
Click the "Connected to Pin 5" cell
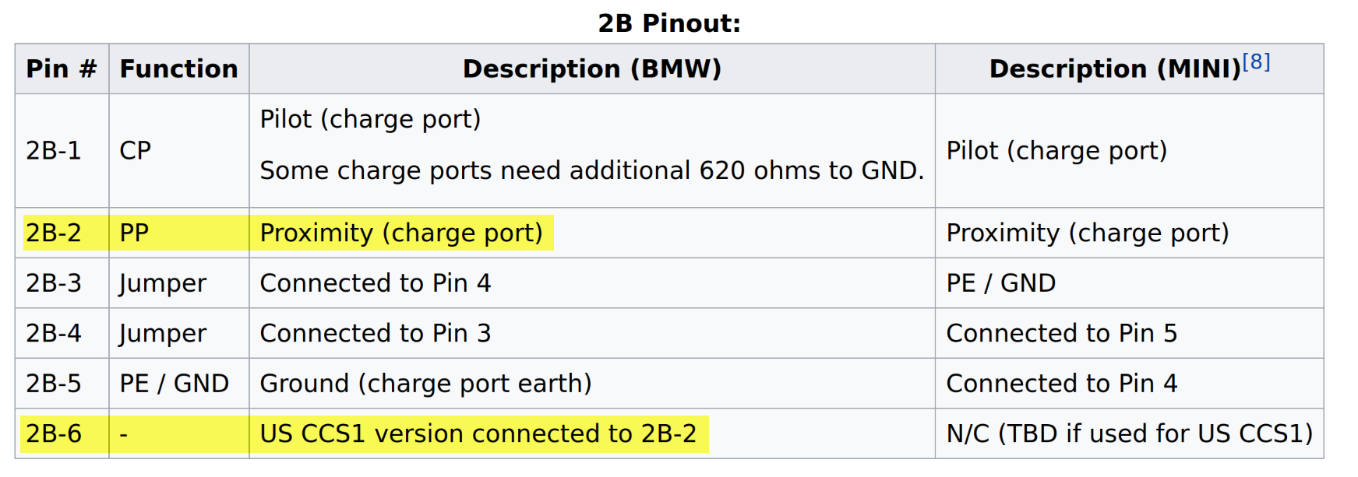1061,333
